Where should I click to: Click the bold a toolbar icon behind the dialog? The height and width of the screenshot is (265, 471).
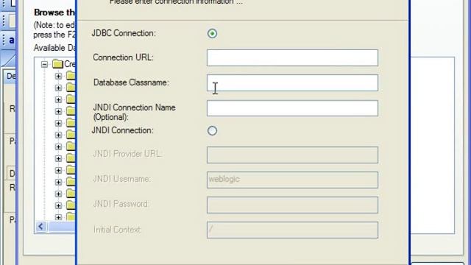tap(11, 40)
